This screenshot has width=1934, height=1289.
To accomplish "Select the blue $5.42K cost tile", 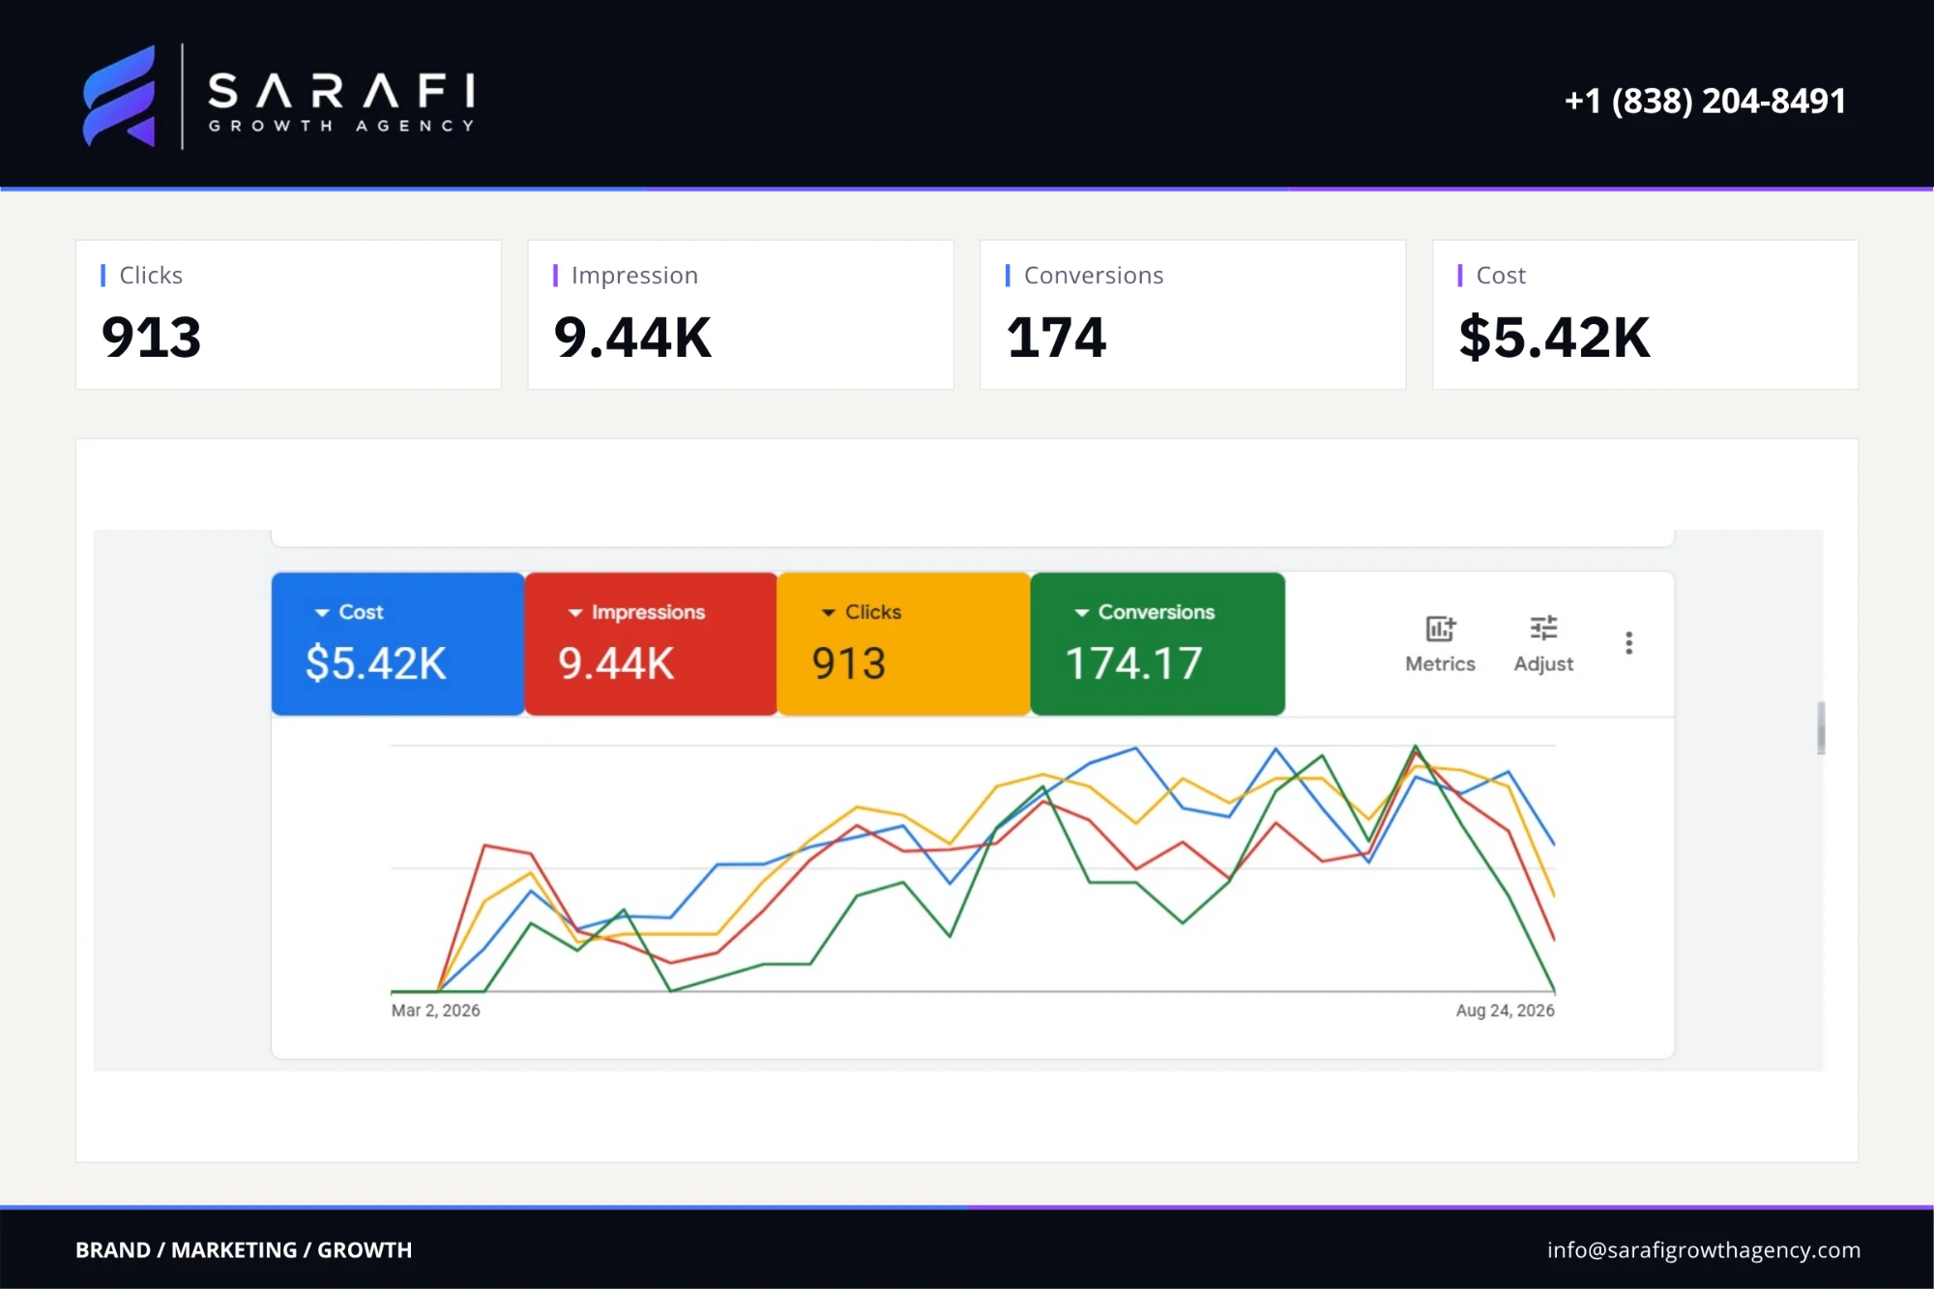I will pos(397,644).
